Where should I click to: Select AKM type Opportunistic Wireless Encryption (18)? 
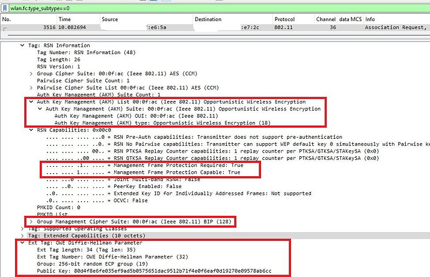click(x=163, y=123)
